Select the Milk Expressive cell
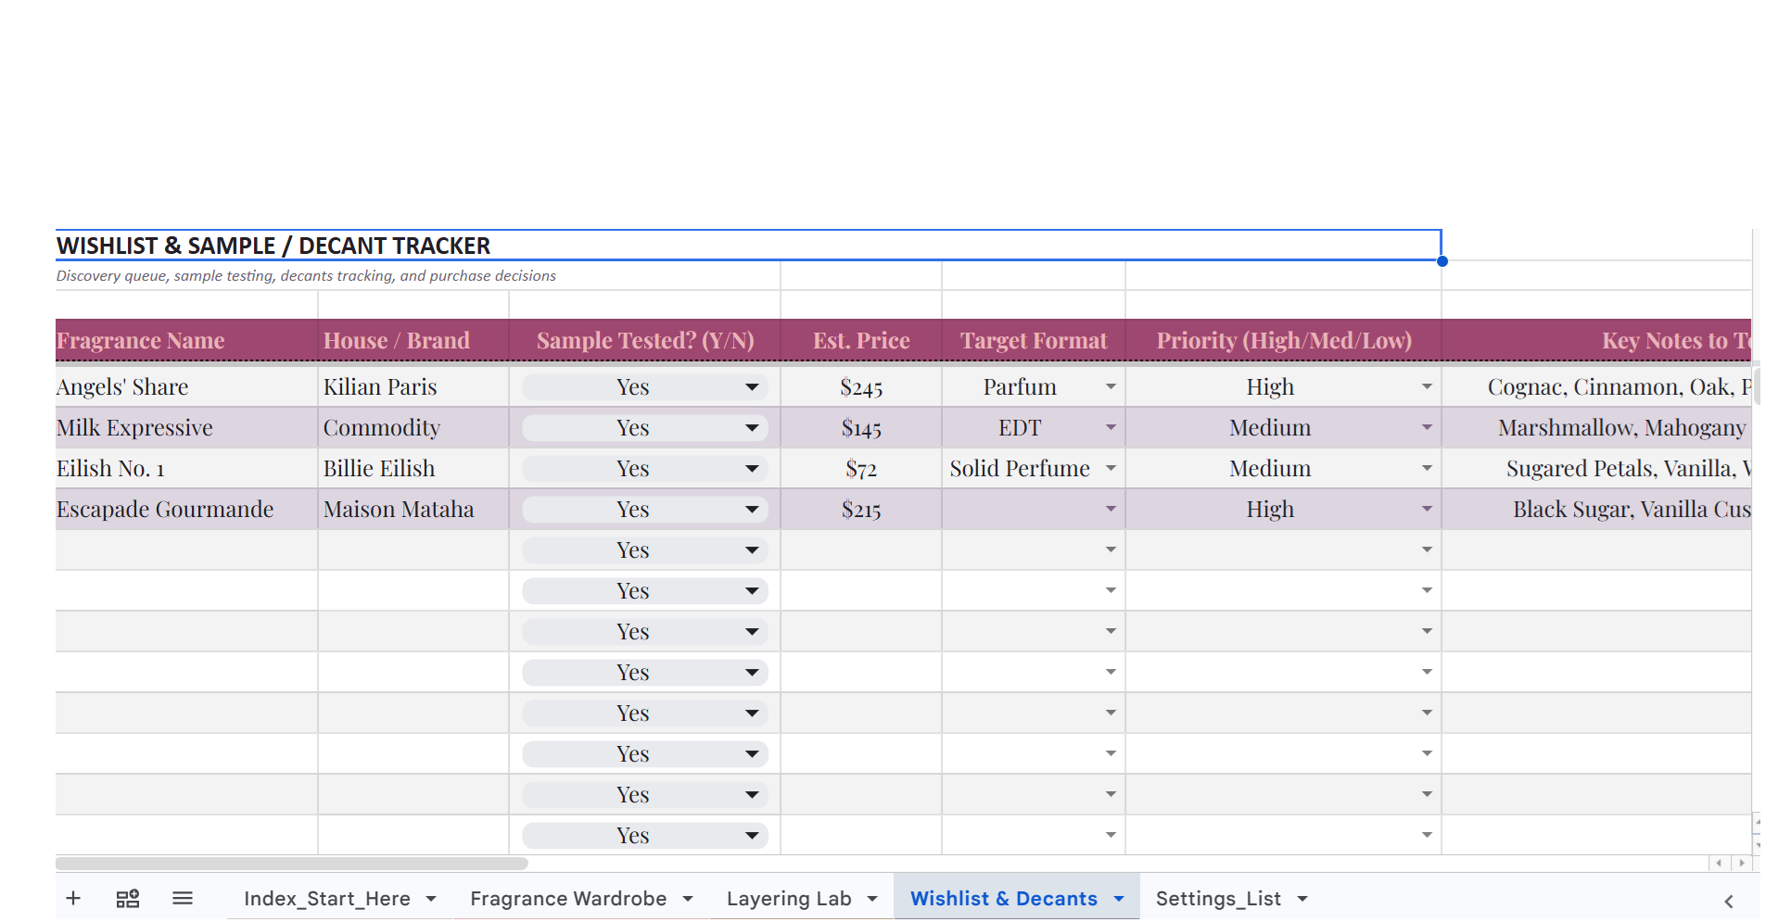 click(186, 428)
